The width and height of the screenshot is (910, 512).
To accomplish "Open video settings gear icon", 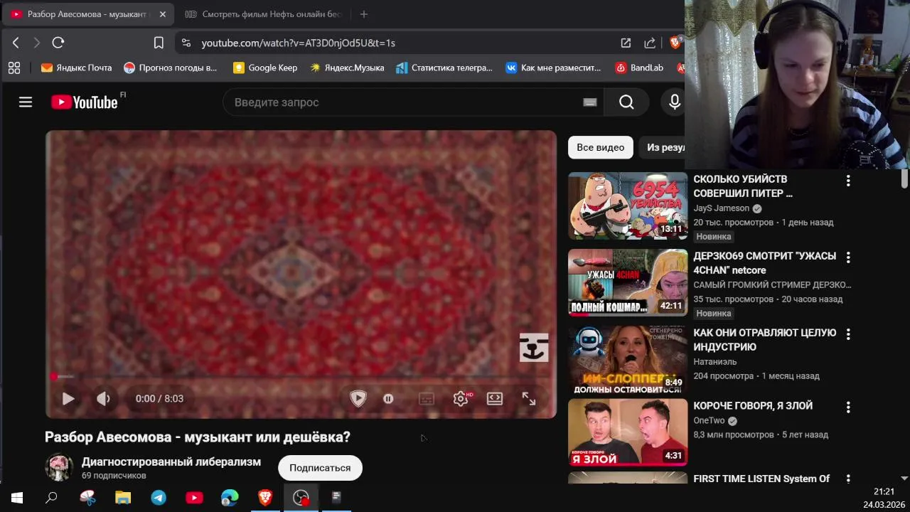I will pyautogui.click(x=461, y=399).
